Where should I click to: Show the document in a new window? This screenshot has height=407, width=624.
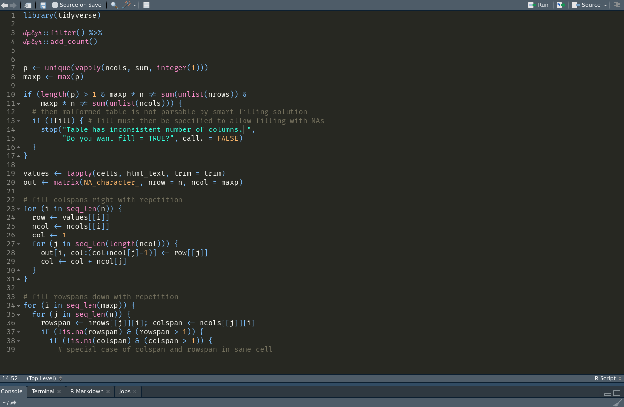pos(28,5)
